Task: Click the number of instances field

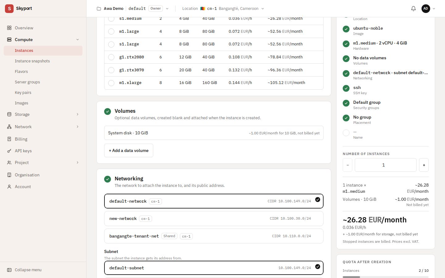Action: pyautogui.click(x=386, y=165)
